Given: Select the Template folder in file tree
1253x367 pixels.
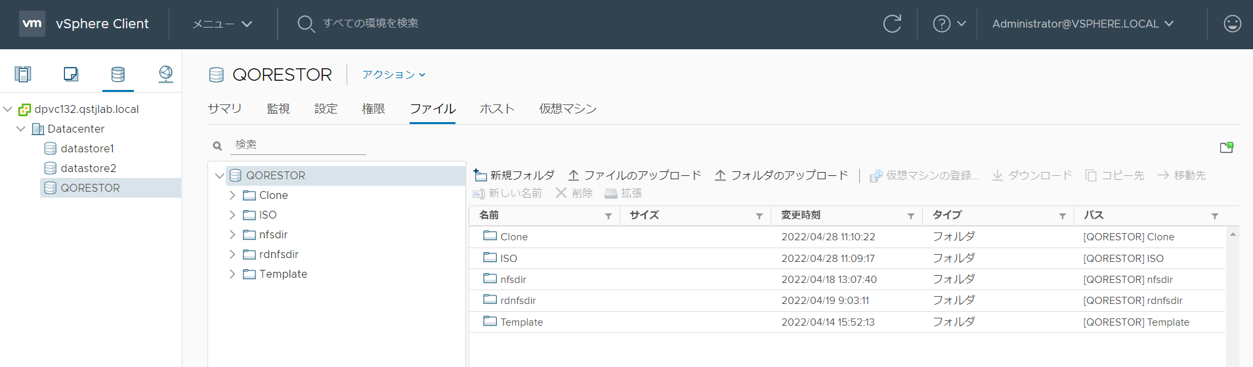Looking at the screenshot, I should point(275,274).
